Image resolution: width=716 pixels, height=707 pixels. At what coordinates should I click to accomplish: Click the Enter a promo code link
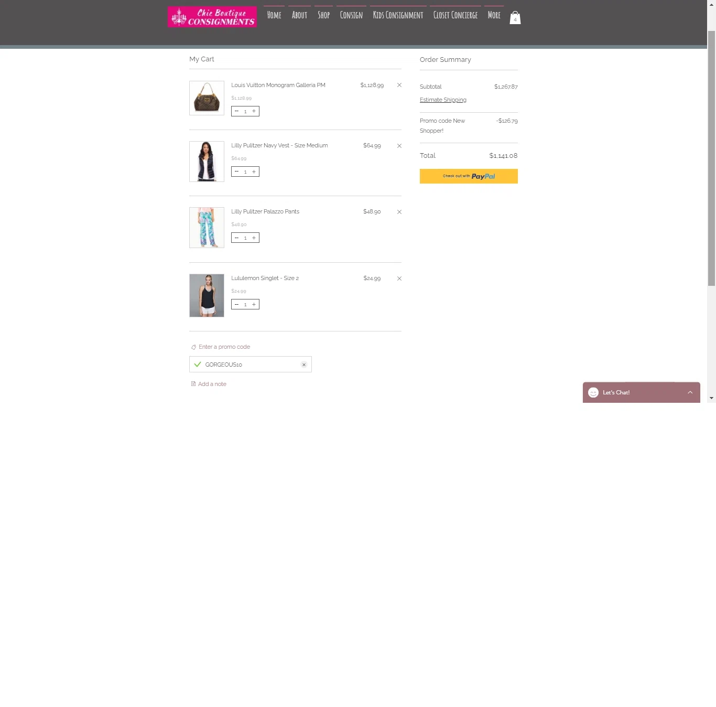point(224,347)
